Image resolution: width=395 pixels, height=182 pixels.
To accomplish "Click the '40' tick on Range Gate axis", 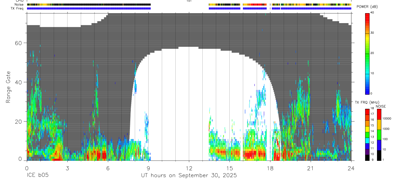I will [19, 82].
